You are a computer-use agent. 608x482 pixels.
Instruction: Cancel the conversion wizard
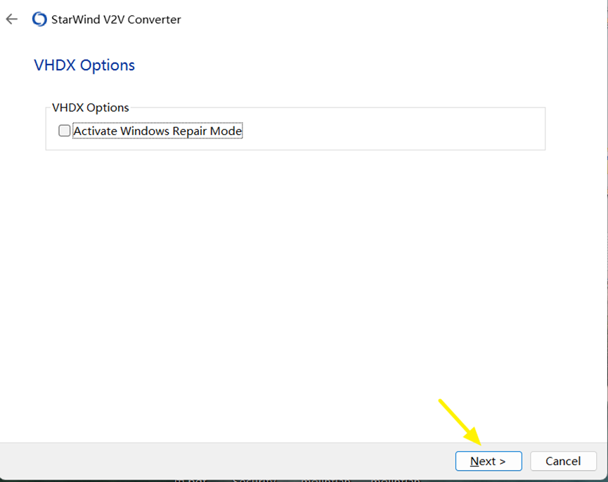pos(563,461)
